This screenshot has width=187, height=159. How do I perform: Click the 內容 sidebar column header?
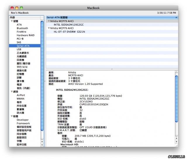coord(25,17)
